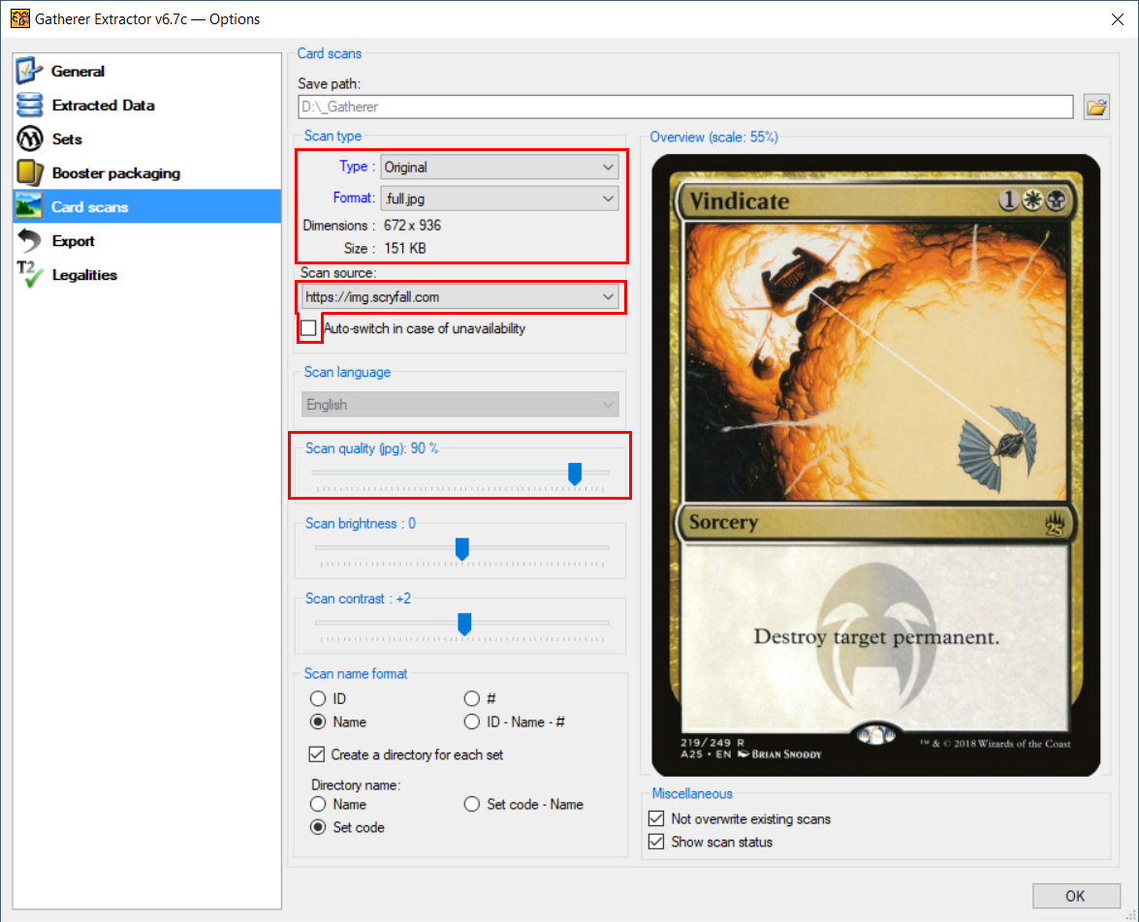Click the Sets icon in sidebar
This screenshot has height=922, width=1139.
30,138
